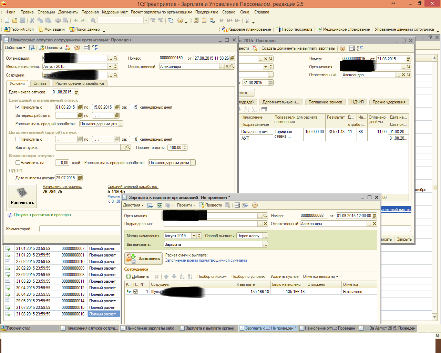Click Заполнение всеми причитающимися суммами link
Image resolution: width=441 pixels, height=353 pixels.
coord(206,261)
